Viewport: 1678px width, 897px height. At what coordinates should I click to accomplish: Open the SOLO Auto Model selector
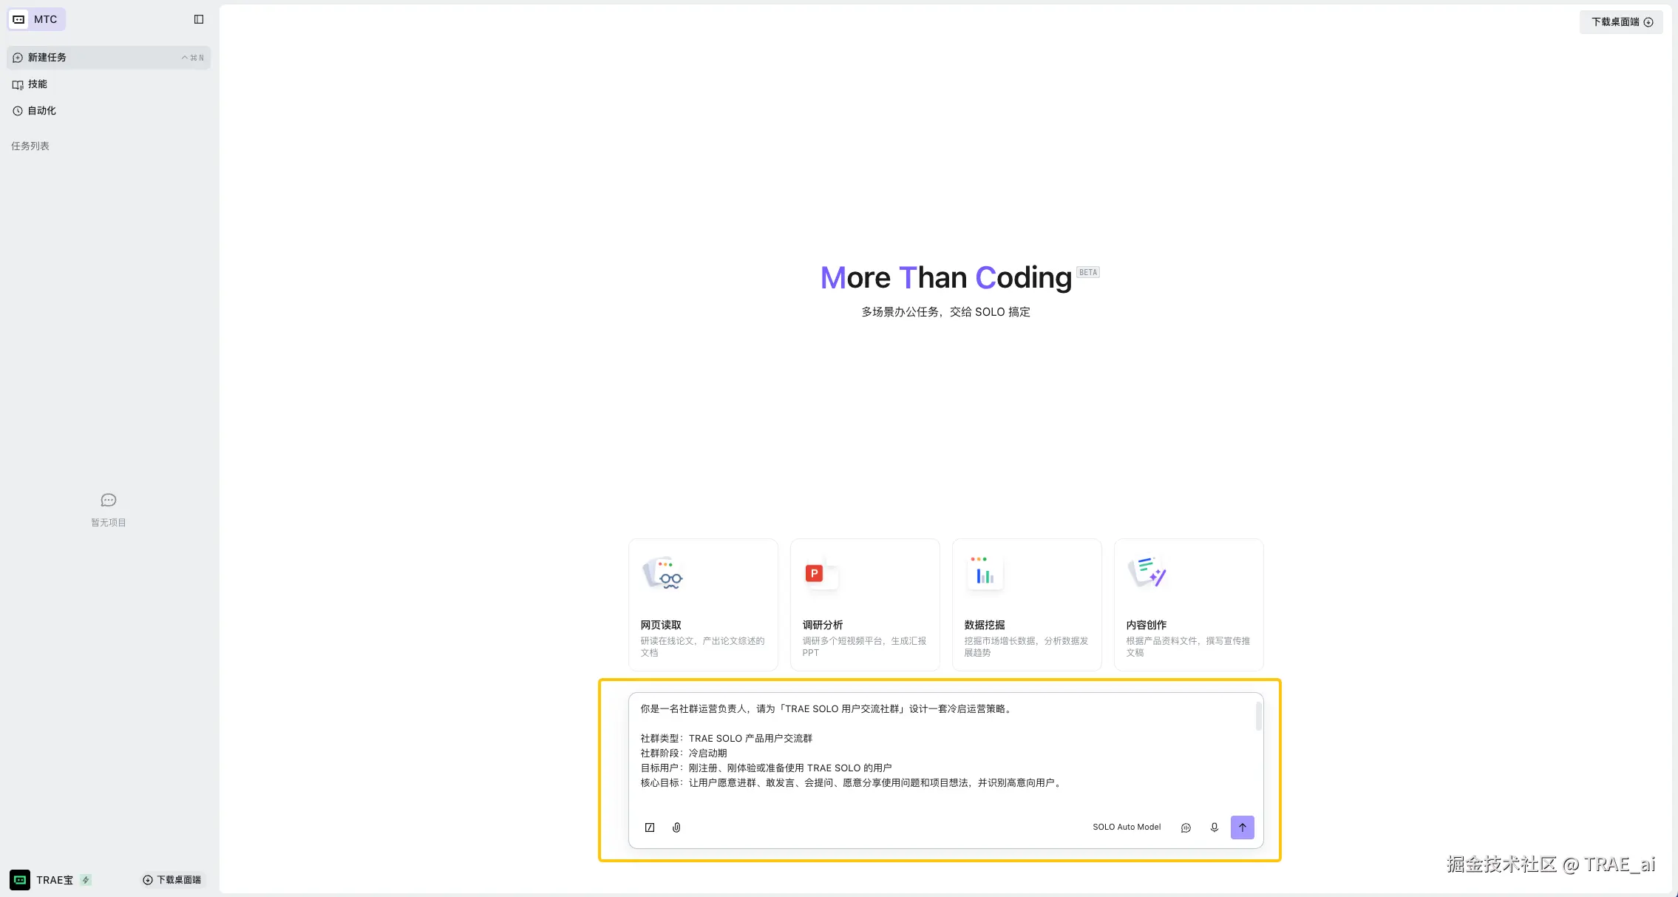(1127, 827)
